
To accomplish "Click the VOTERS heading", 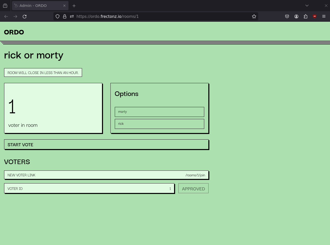I will [17, 162].
